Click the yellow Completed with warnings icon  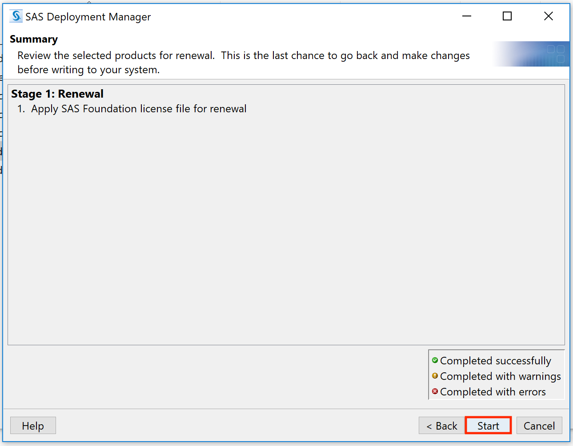tap(435, 376)
